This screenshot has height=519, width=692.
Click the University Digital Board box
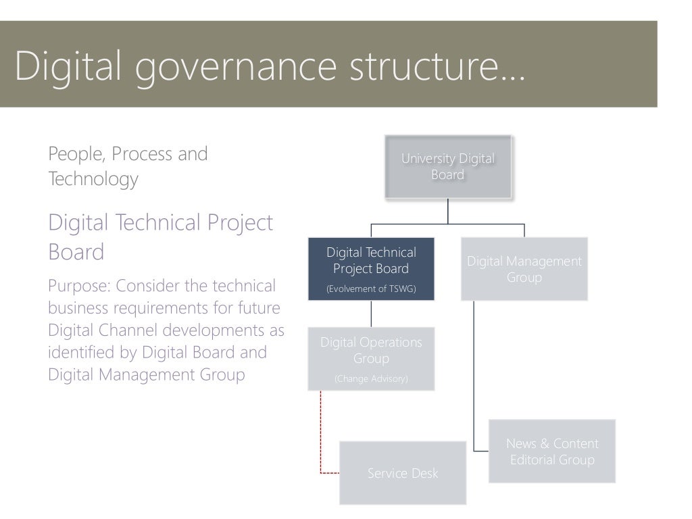[x=448, y=167]
